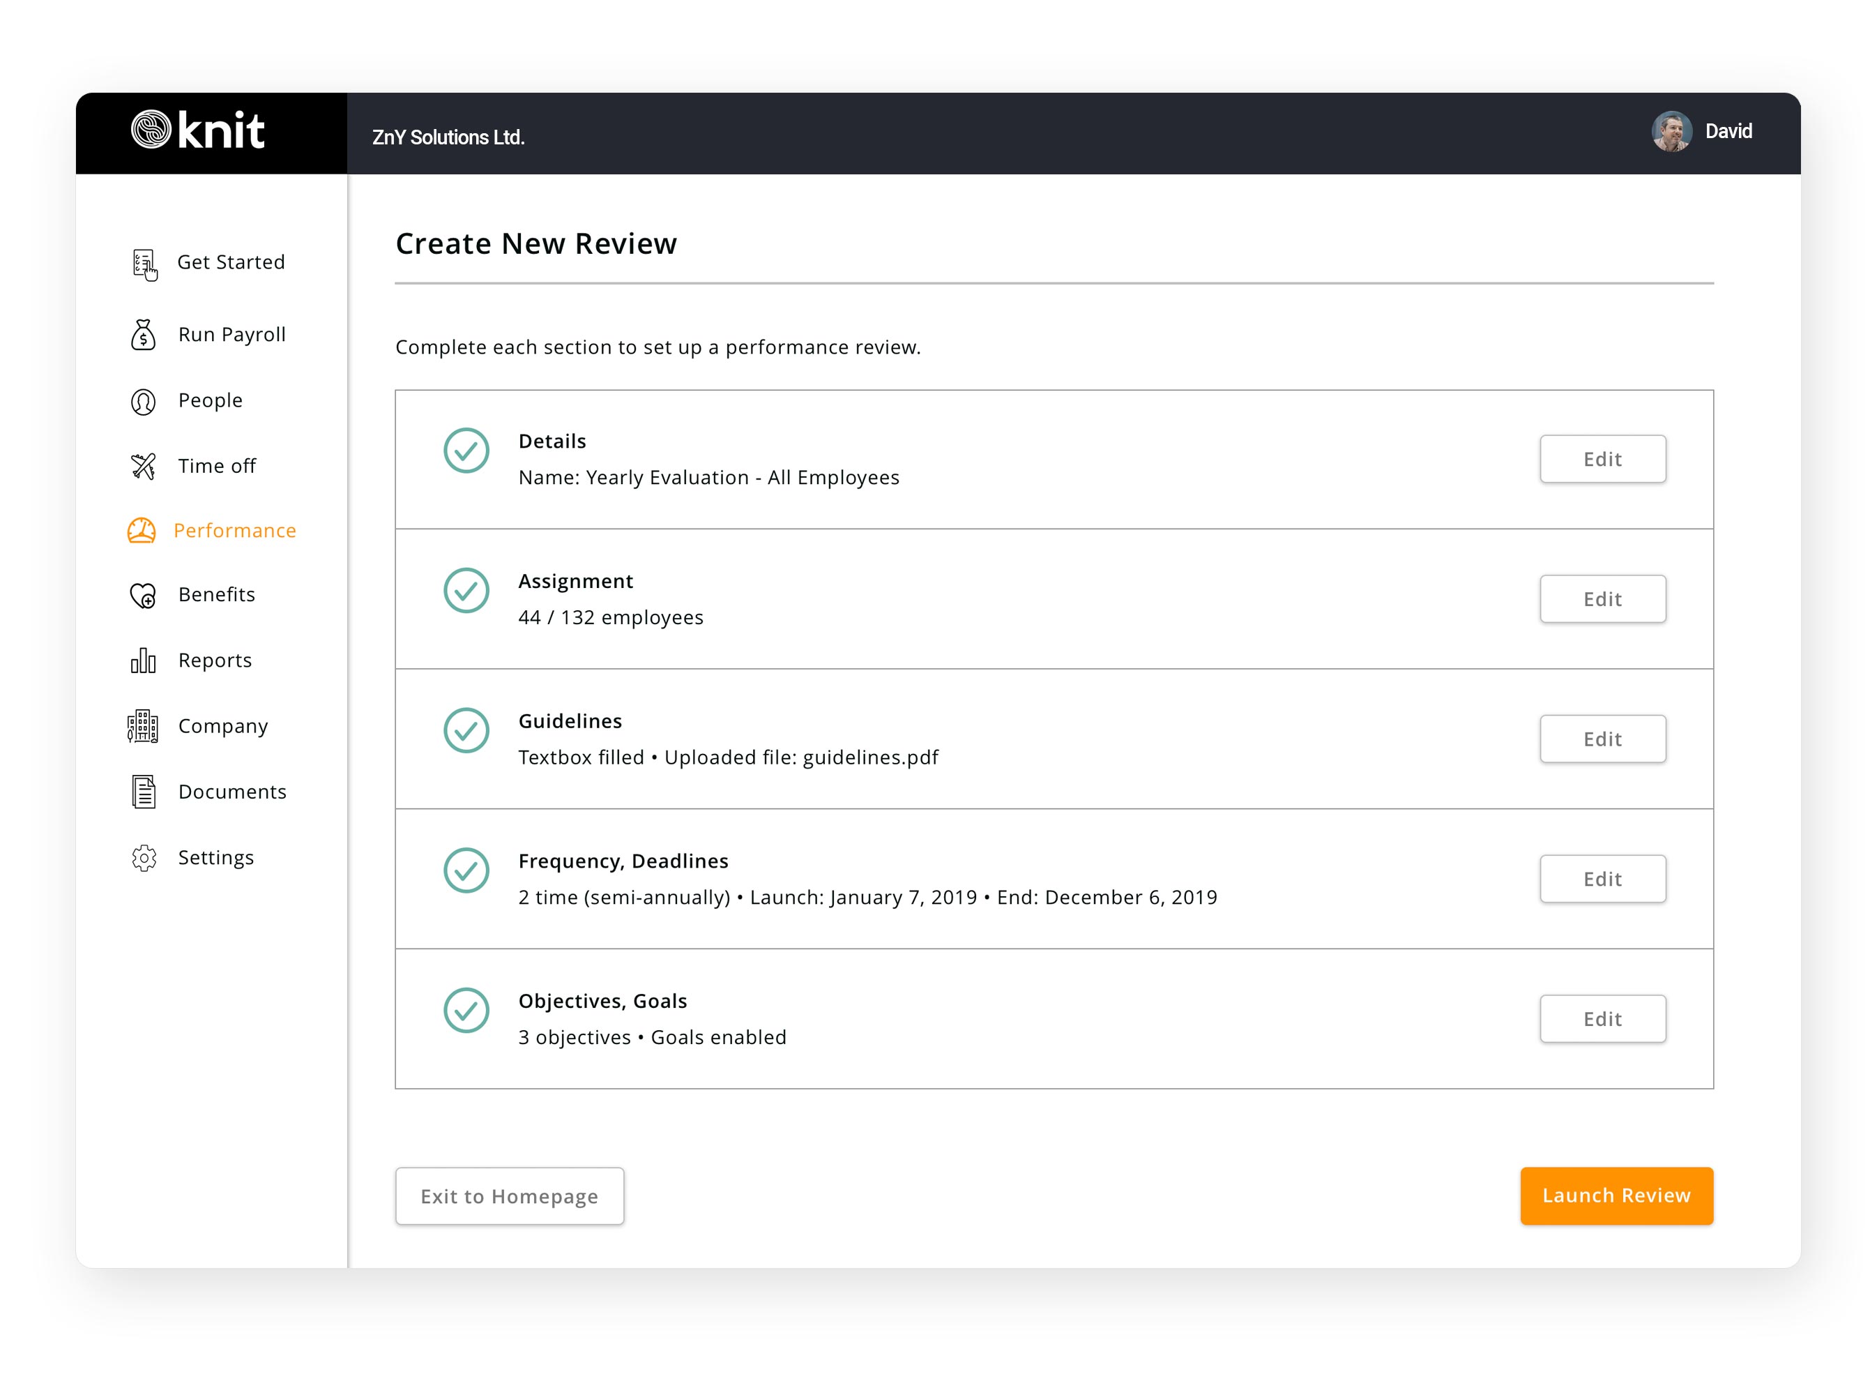Viewport: 1870px width, 1381px height.
Task: Select Guidelines section header
Action: (x=570, y=720)
